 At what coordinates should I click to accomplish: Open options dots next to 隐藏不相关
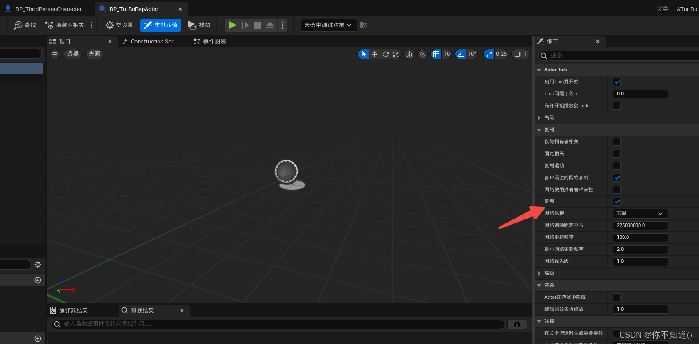point(91,25)
